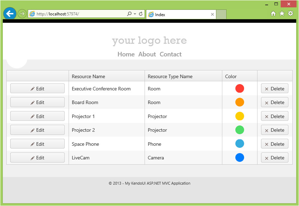This screenshot has width=299, height=206.
Task: Open the Favorites star icon
Action: pos(281,13)
